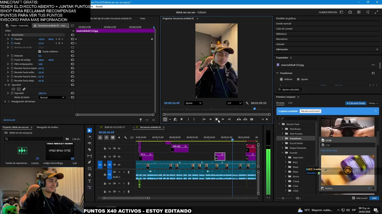Image resolution: width=382 pixels, height=214 pixels.
Task: Add marker in timeline header
Action: click(119, 137)
